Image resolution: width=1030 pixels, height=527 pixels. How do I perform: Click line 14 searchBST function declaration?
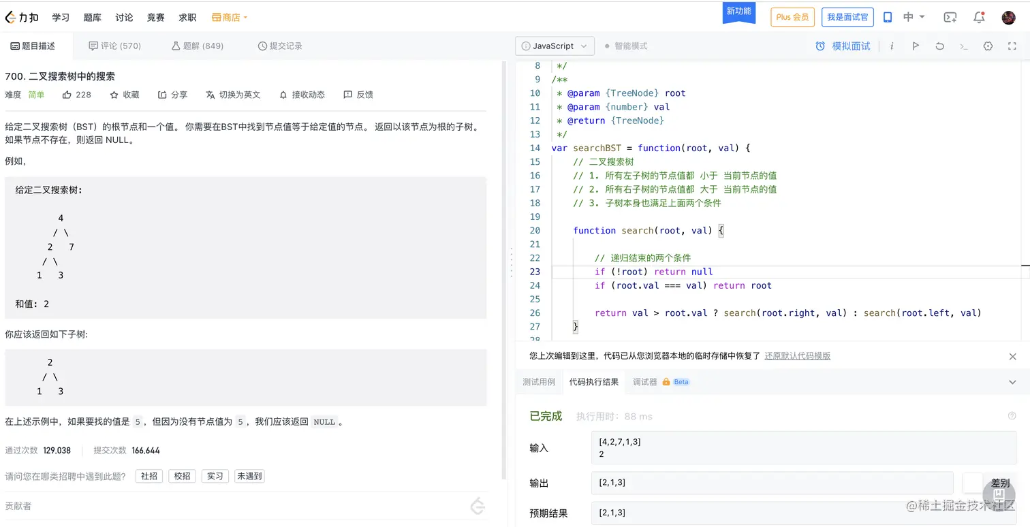coord(651,148)
